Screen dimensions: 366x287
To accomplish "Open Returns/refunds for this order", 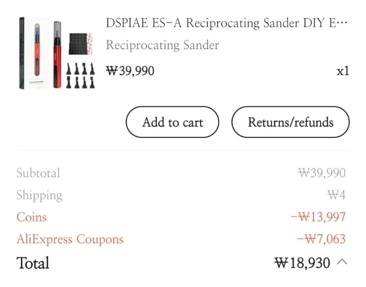I will tap(290, 122).
